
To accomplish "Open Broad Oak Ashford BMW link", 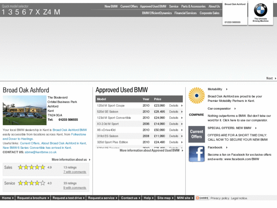I will (70, 130).
